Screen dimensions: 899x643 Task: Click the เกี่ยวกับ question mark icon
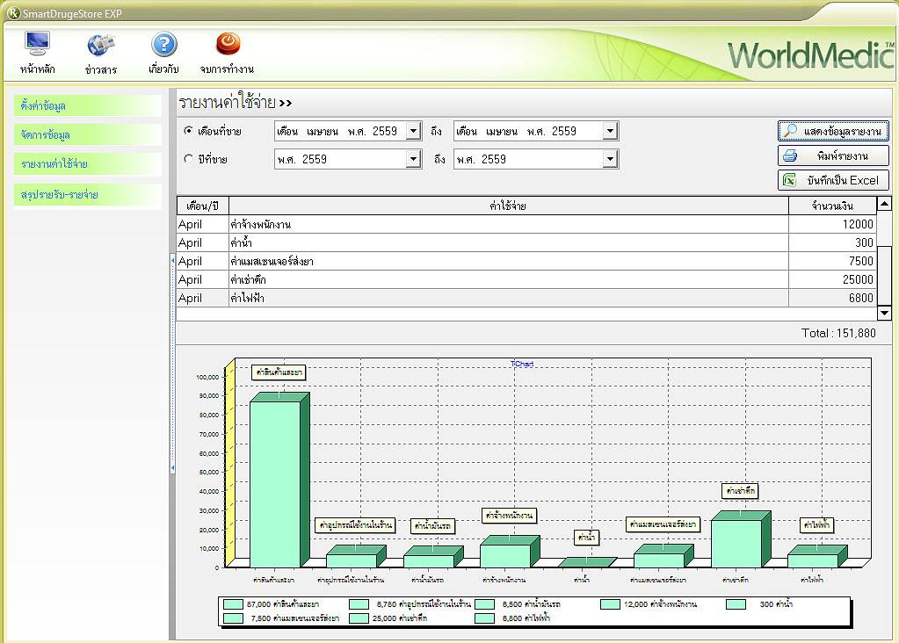(163, 44)
